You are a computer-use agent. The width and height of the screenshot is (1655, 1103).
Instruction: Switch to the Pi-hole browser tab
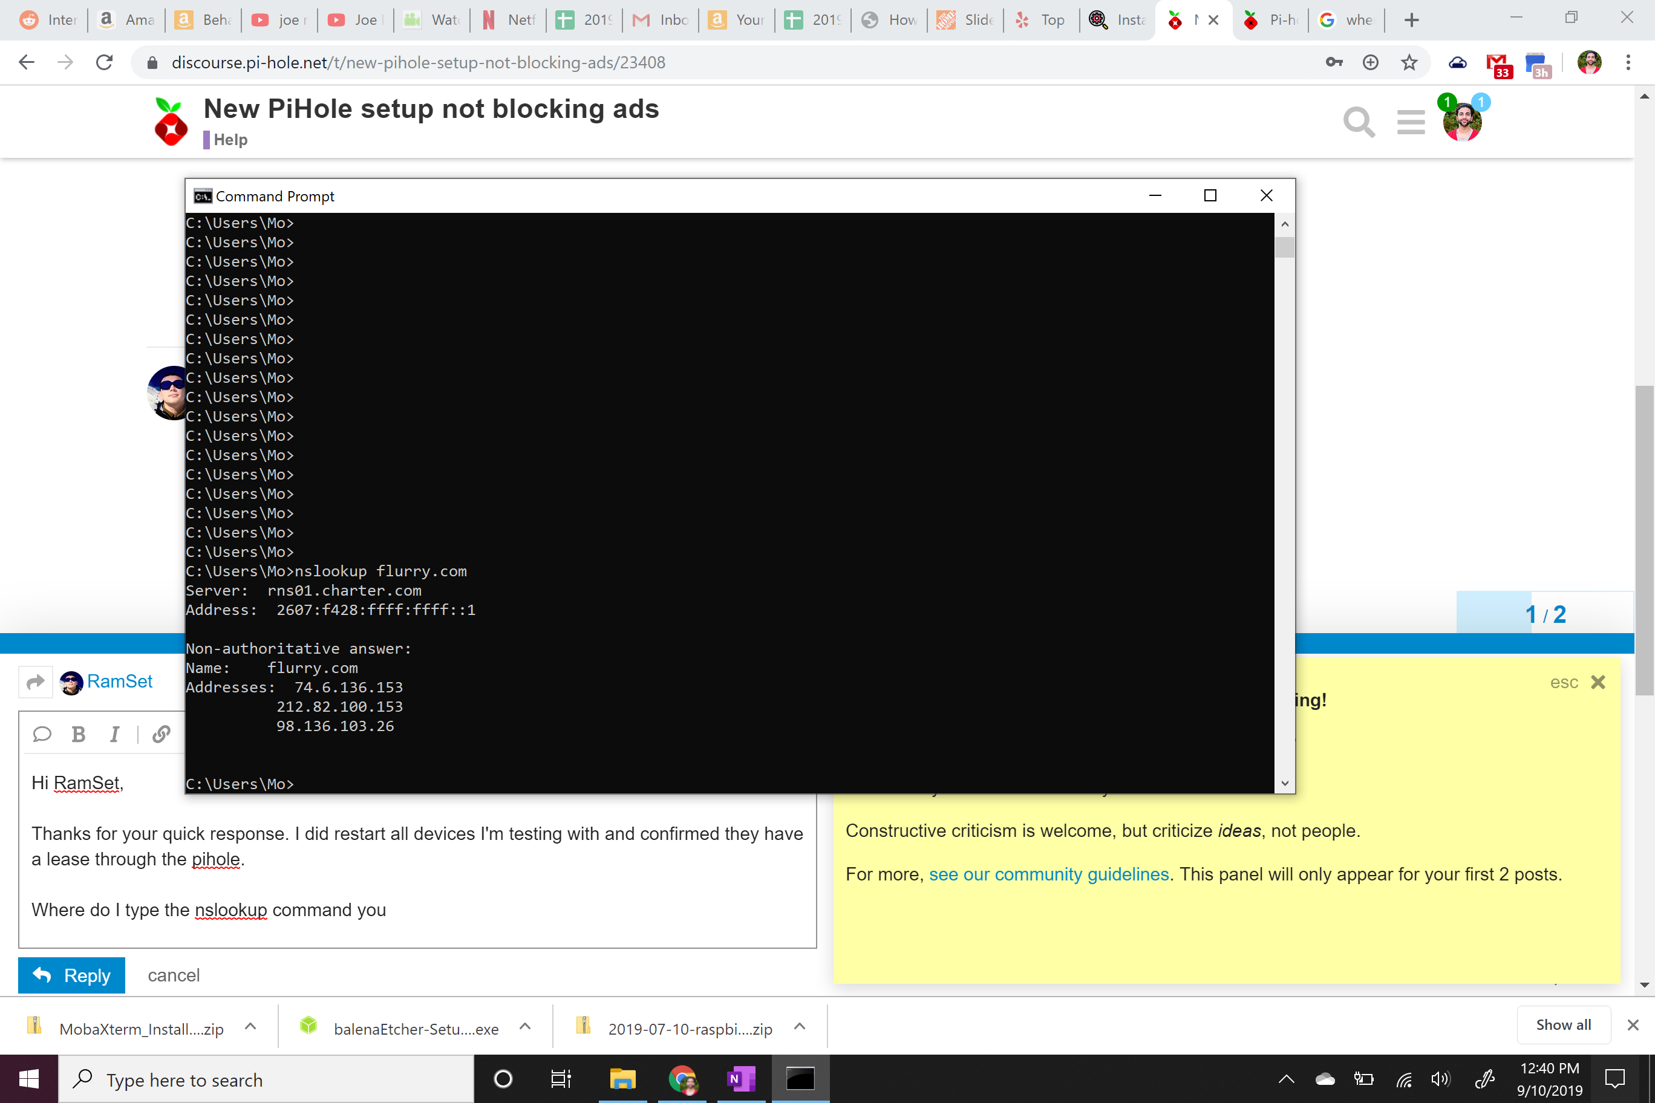[1271, 20]
